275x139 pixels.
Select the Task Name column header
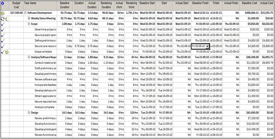[40, 5]
